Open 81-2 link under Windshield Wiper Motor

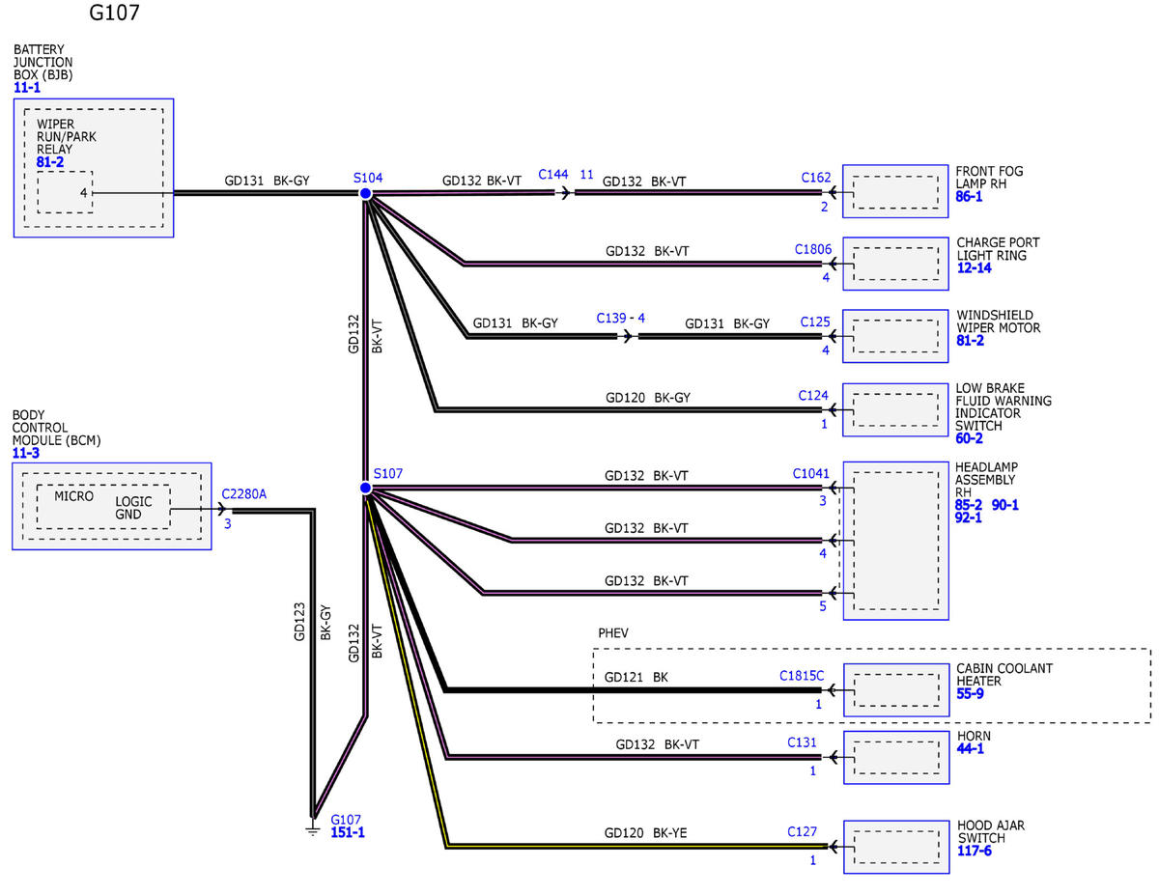tap(970, 341)
